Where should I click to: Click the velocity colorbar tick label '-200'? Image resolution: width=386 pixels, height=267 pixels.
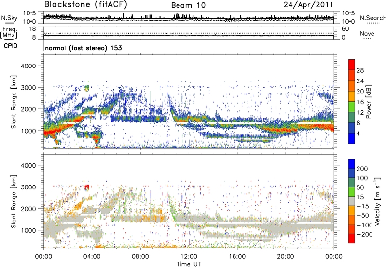tap(365, 234)
